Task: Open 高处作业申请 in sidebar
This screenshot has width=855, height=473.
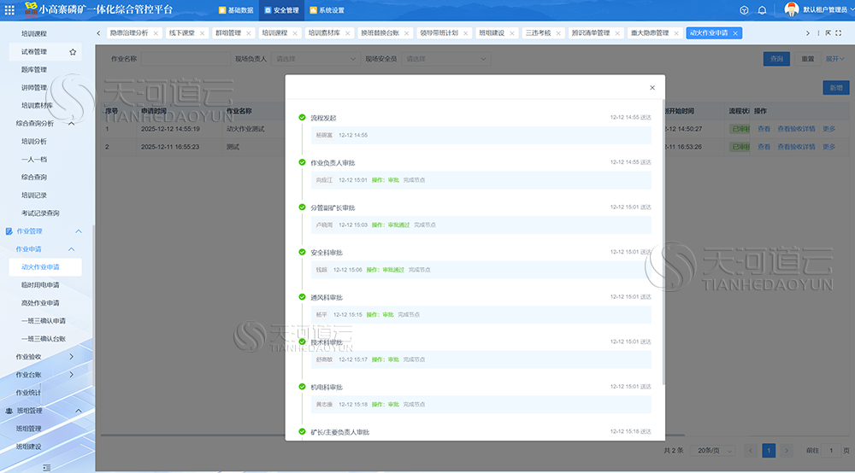Action: pyautogui.click(x=40, y=303)
